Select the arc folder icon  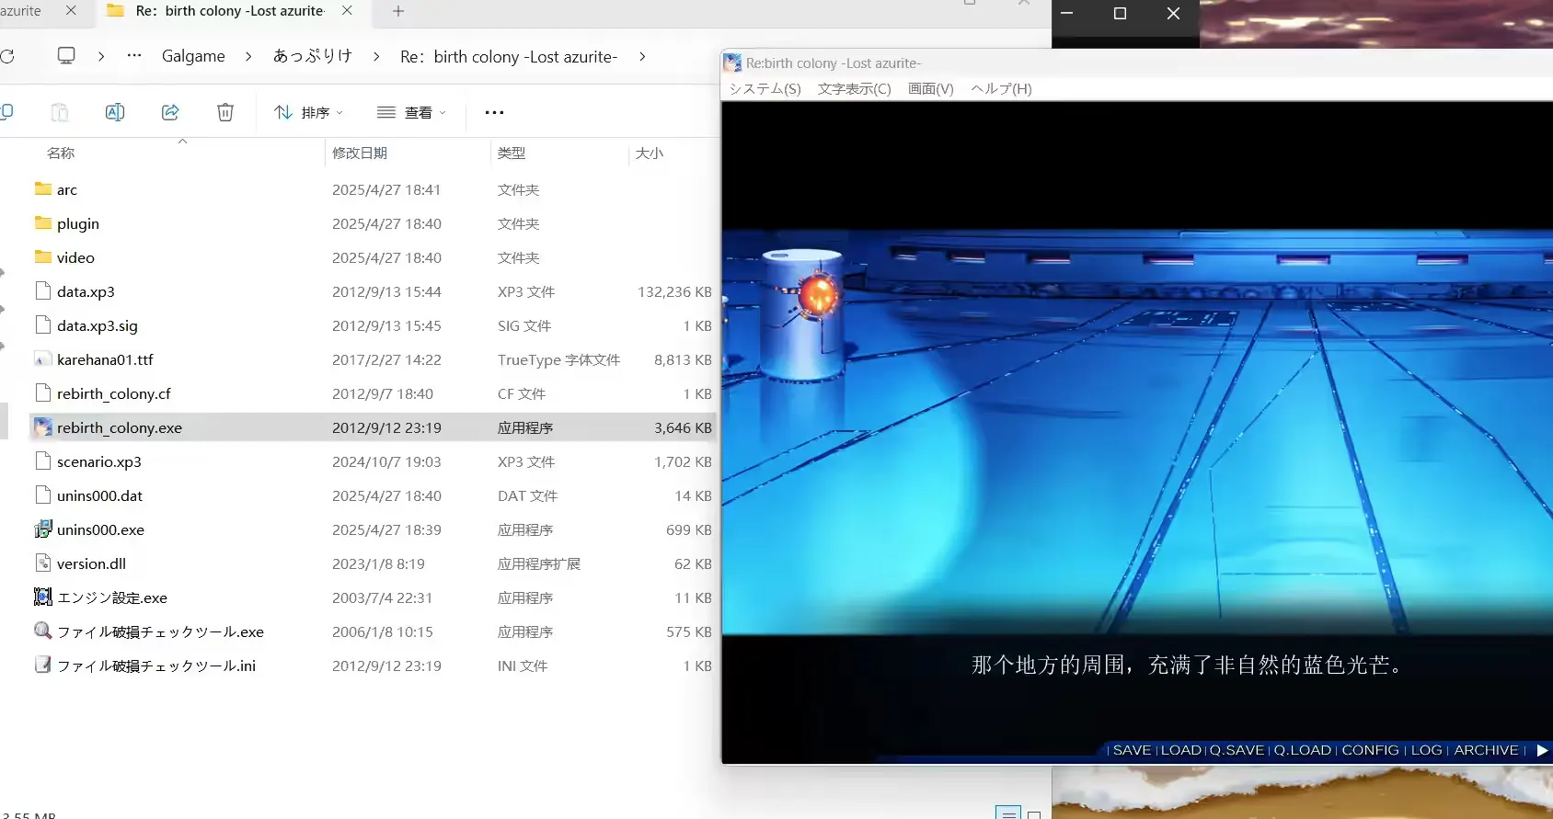43,188
